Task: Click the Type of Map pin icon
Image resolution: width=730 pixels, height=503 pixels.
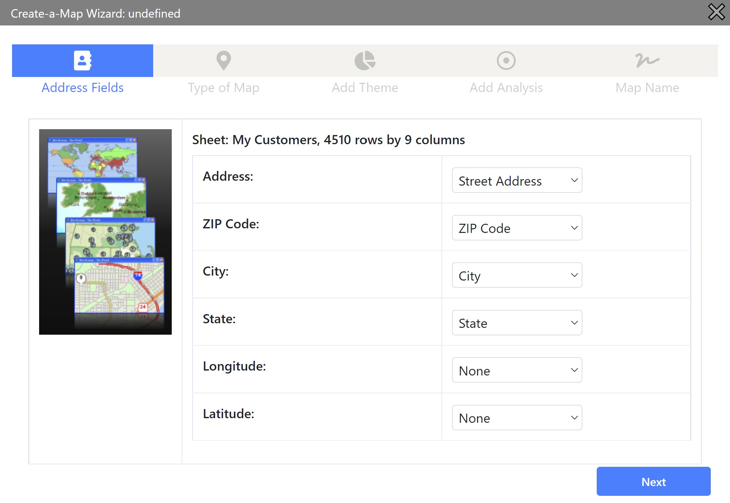Action: 224,60
